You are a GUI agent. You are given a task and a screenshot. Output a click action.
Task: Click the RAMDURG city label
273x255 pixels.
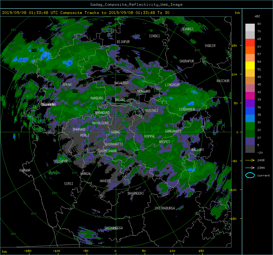tap(97, 98)
